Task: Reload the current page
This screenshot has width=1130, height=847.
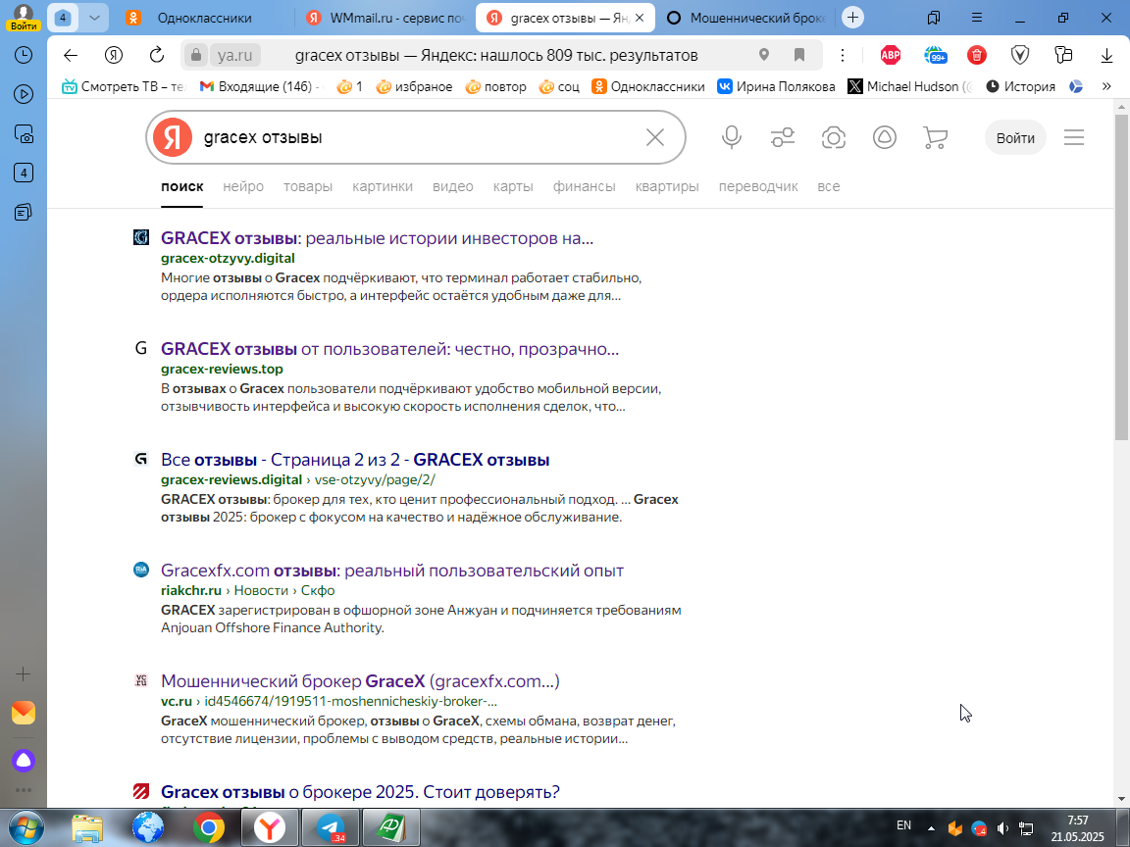Action: pyautogui.click(x=156, y=56)
